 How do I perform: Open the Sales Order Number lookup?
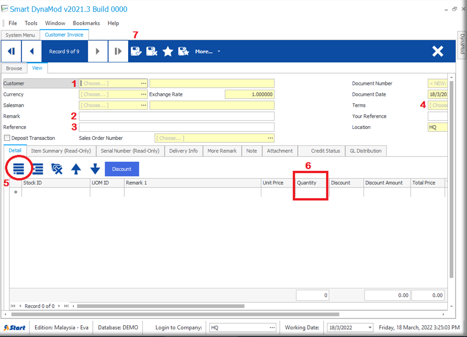click(270, 138)
